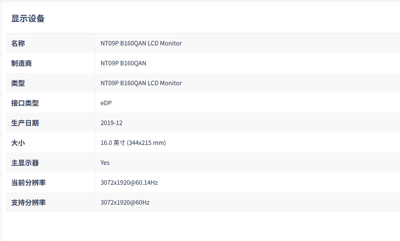Select the 3072x1920@60Hz supported resolution value
The image size is (400, 241).
tap(125, 203)
